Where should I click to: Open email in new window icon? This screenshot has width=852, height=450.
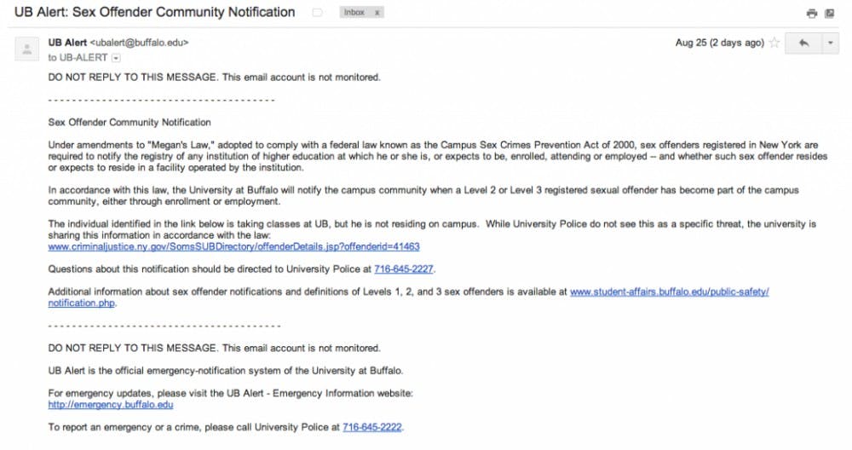click(x=830, y=14)
